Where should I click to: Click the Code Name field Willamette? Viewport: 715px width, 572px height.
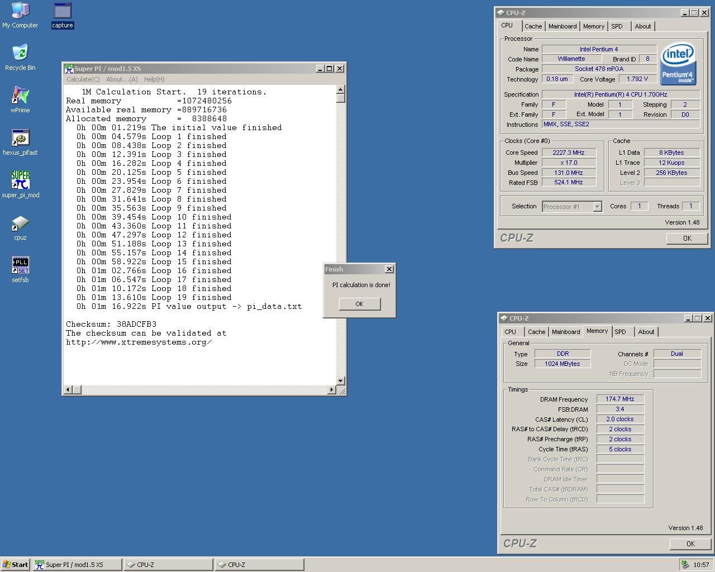pyautogui.click(x=571, y=59)
